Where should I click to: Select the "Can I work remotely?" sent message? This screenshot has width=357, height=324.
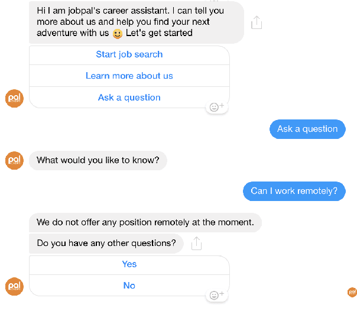pyautogui.click(x=294, y=191)
